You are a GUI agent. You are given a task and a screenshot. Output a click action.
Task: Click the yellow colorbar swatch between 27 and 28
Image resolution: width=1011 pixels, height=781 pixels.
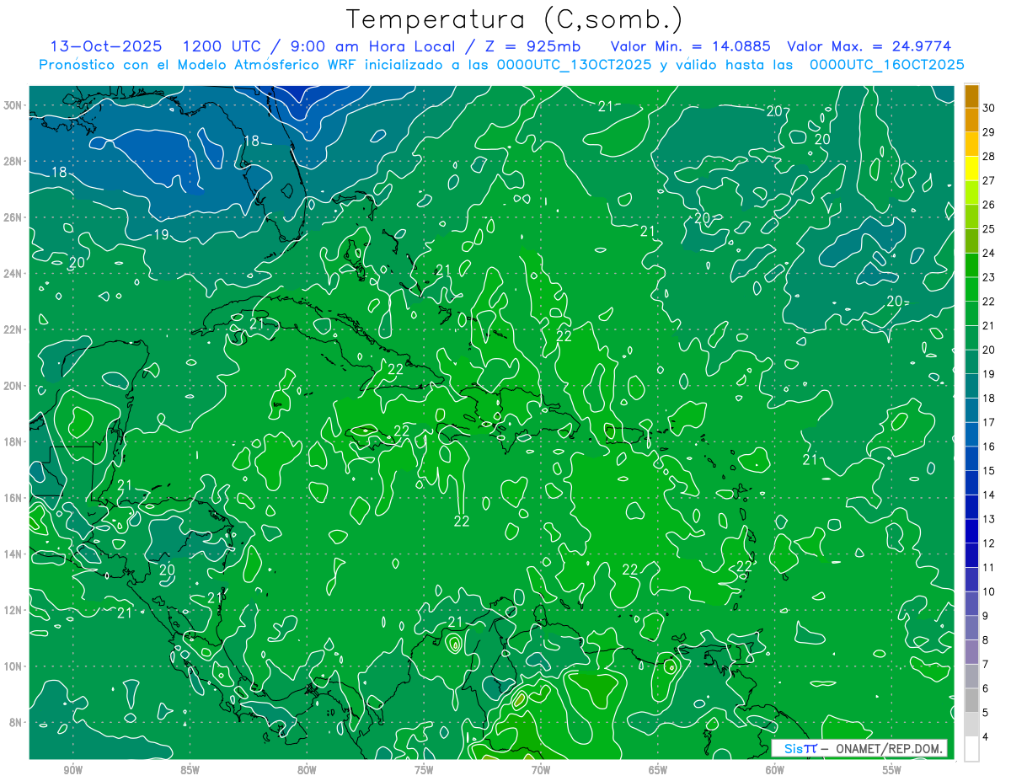971,169
